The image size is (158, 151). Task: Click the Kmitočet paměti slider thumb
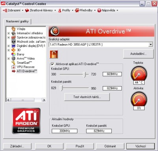[x=61, y=88]
